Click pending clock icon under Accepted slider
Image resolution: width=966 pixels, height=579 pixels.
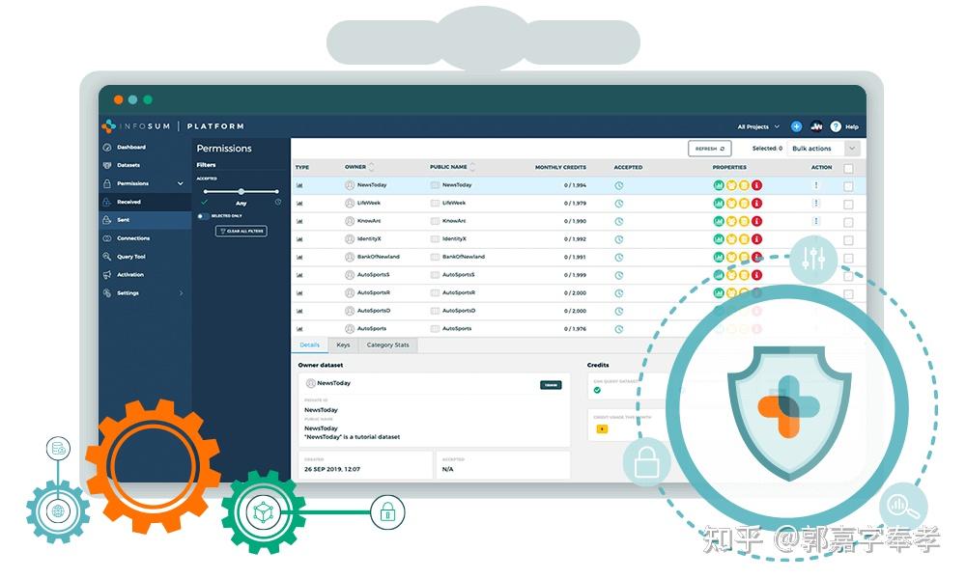(278, 202)
